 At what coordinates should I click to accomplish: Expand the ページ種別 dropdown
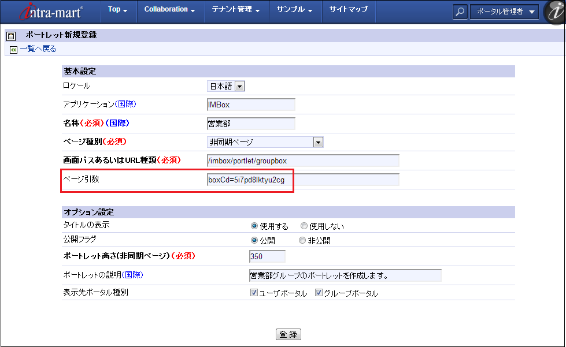pos(317,142)
